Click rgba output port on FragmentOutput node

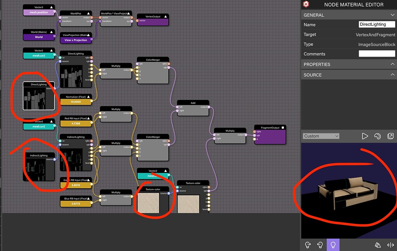click(x=254, y=132)
